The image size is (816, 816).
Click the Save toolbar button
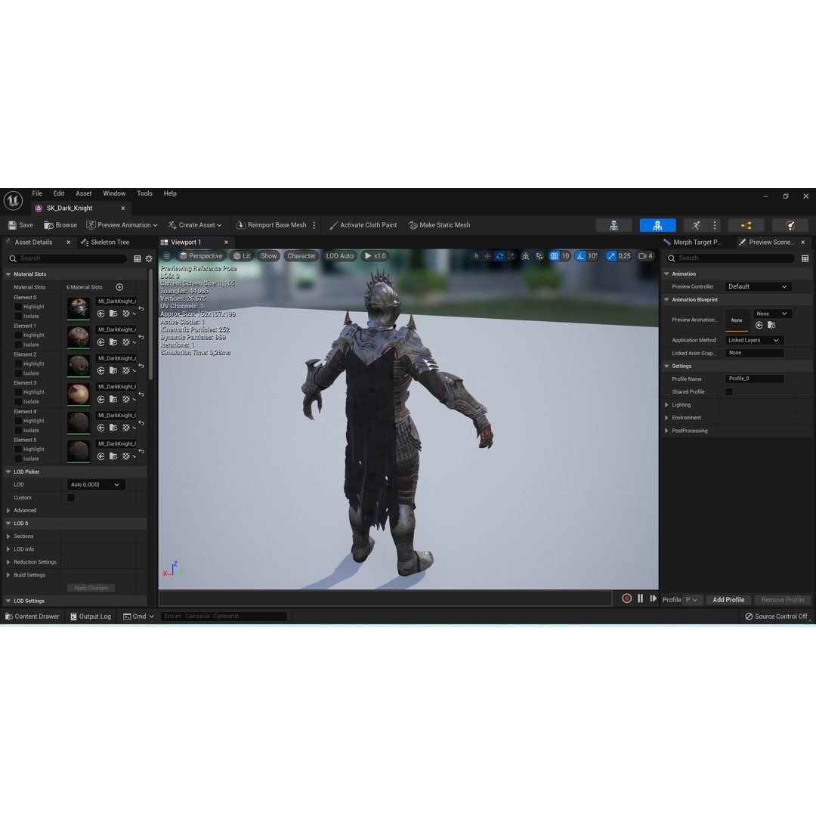21,225
